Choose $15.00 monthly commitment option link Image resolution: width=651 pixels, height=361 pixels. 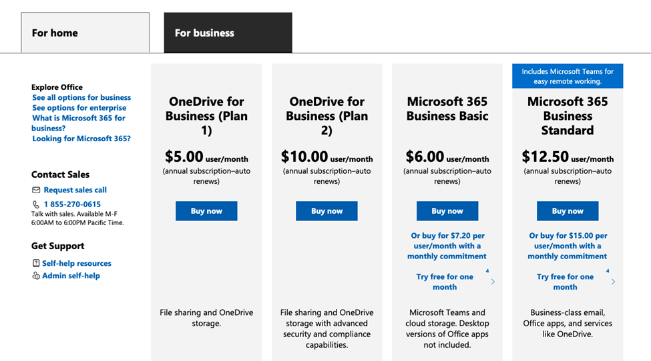[x=568, y=246]
